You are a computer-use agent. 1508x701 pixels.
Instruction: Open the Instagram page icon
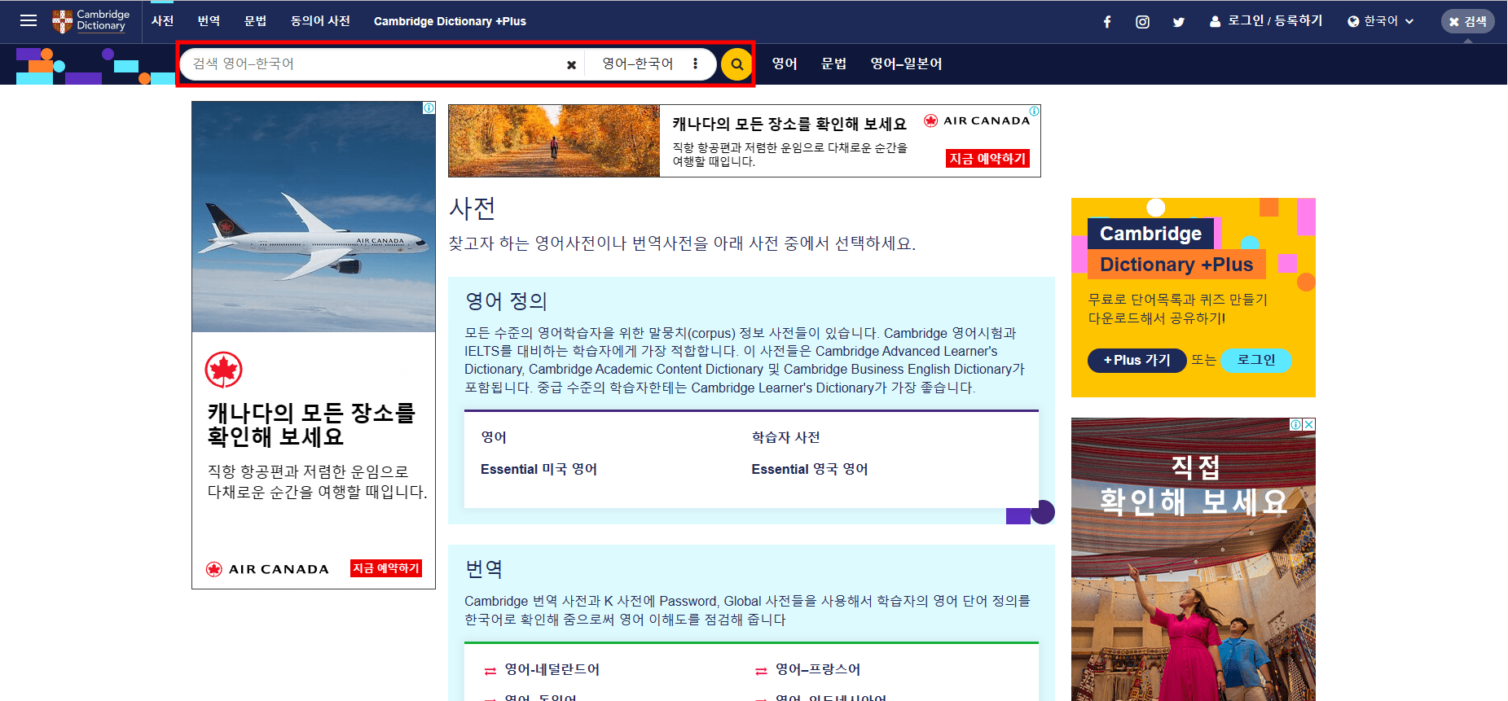[1142, 22]
